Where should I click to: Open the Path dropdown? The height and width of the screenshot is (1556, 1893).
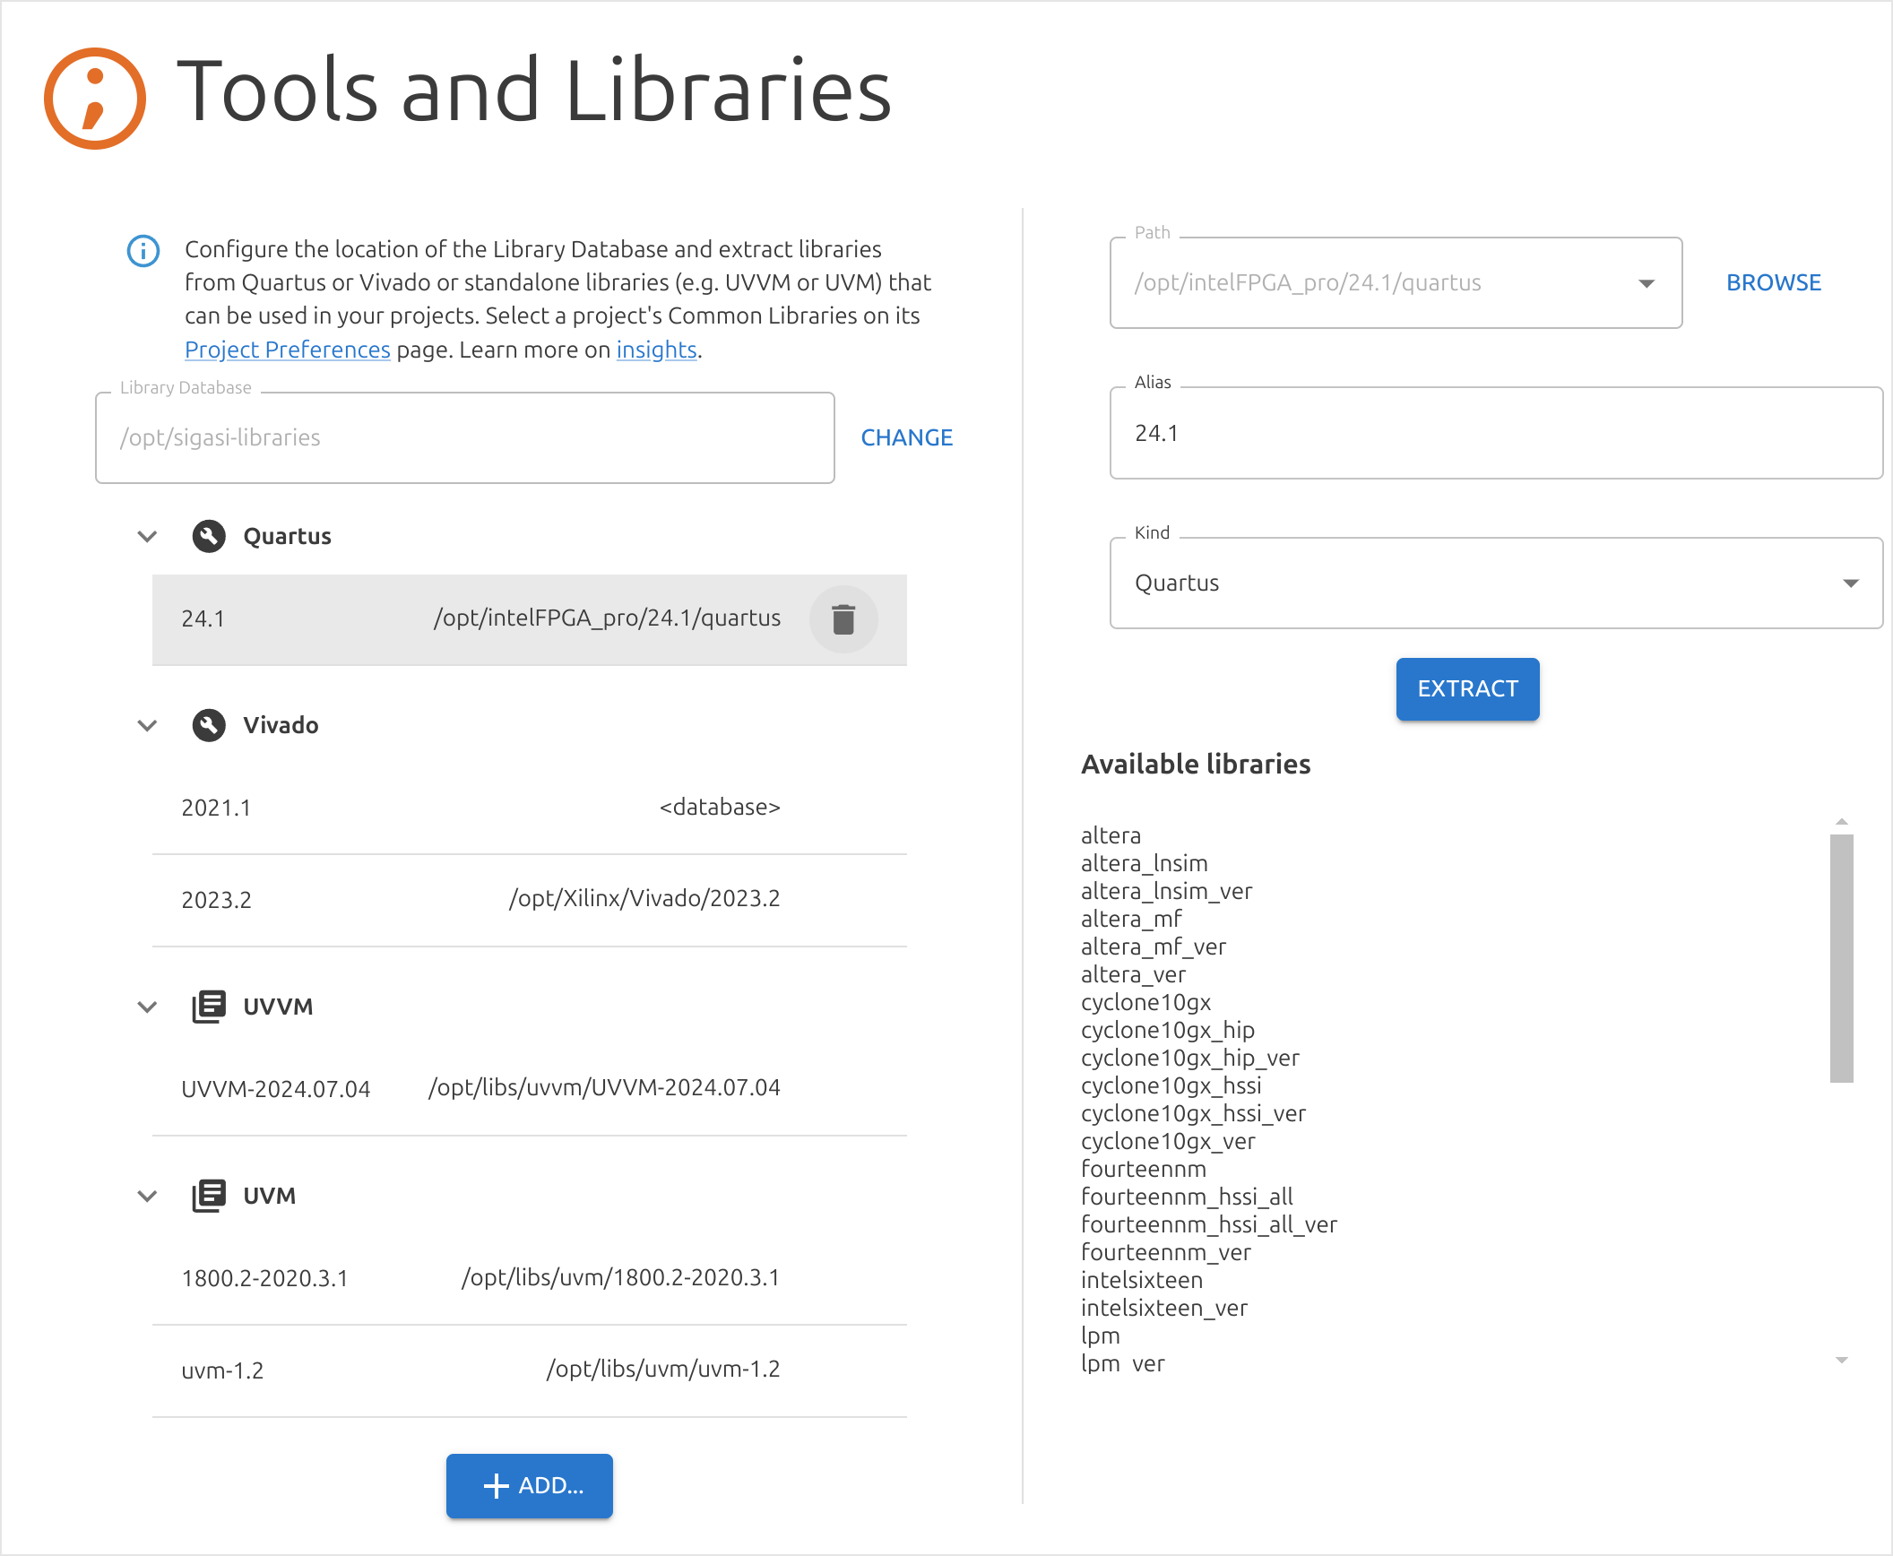(x=1647, y=283)
